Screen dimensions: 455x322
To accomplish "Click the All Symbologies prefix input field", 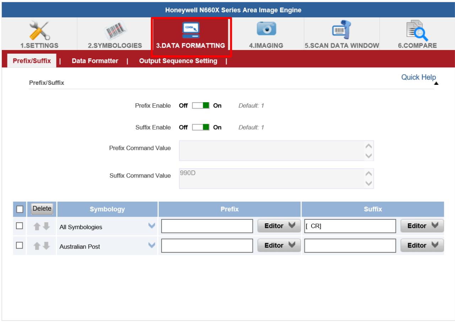I will (x=207, y=226).
